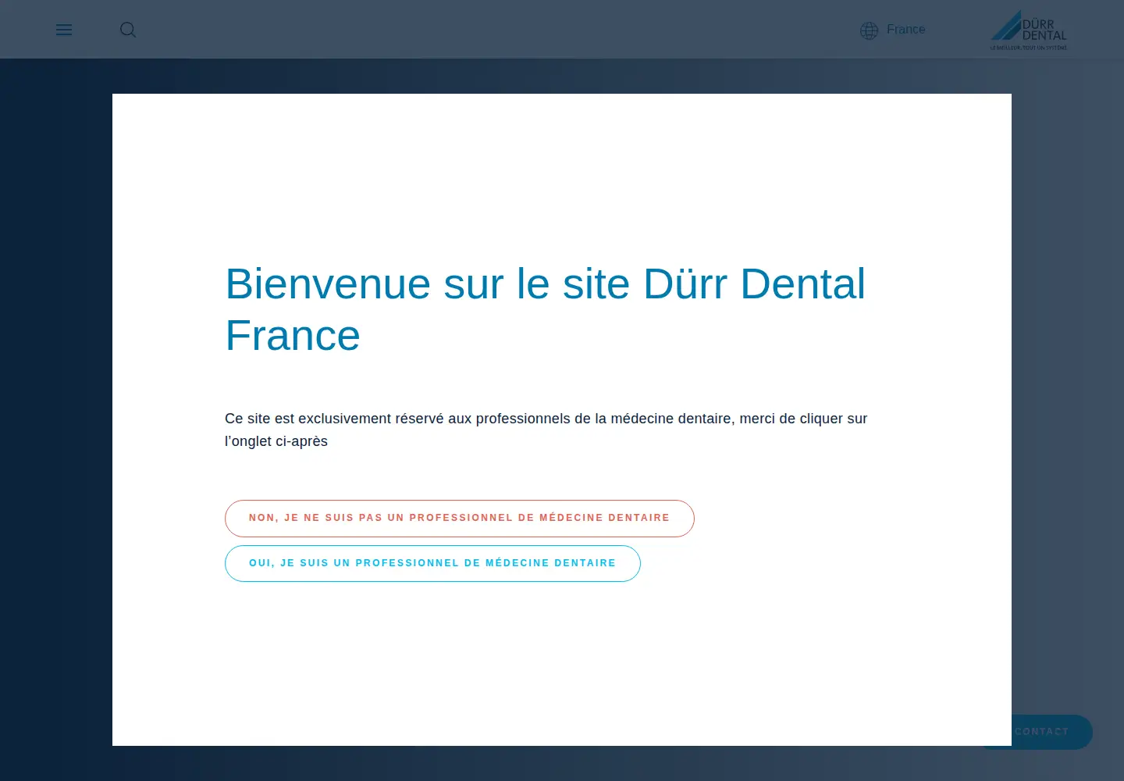
Task: Click the Dürr Dental logo
Action: [x=1029, y=30]
